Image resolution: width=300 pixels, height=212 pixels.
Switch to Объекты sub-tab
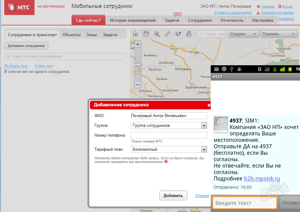click(x=72, y=35)
